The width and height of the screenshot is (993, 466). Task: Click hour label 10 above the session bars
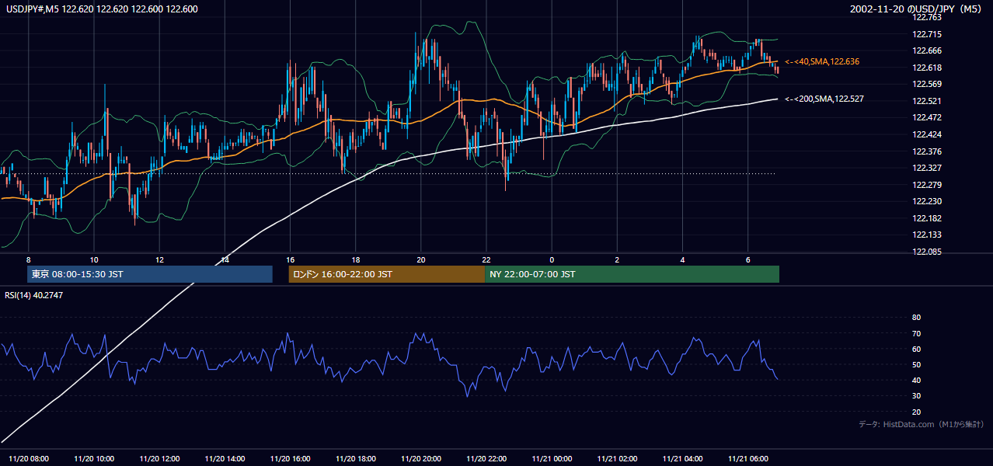coord(93,259)
